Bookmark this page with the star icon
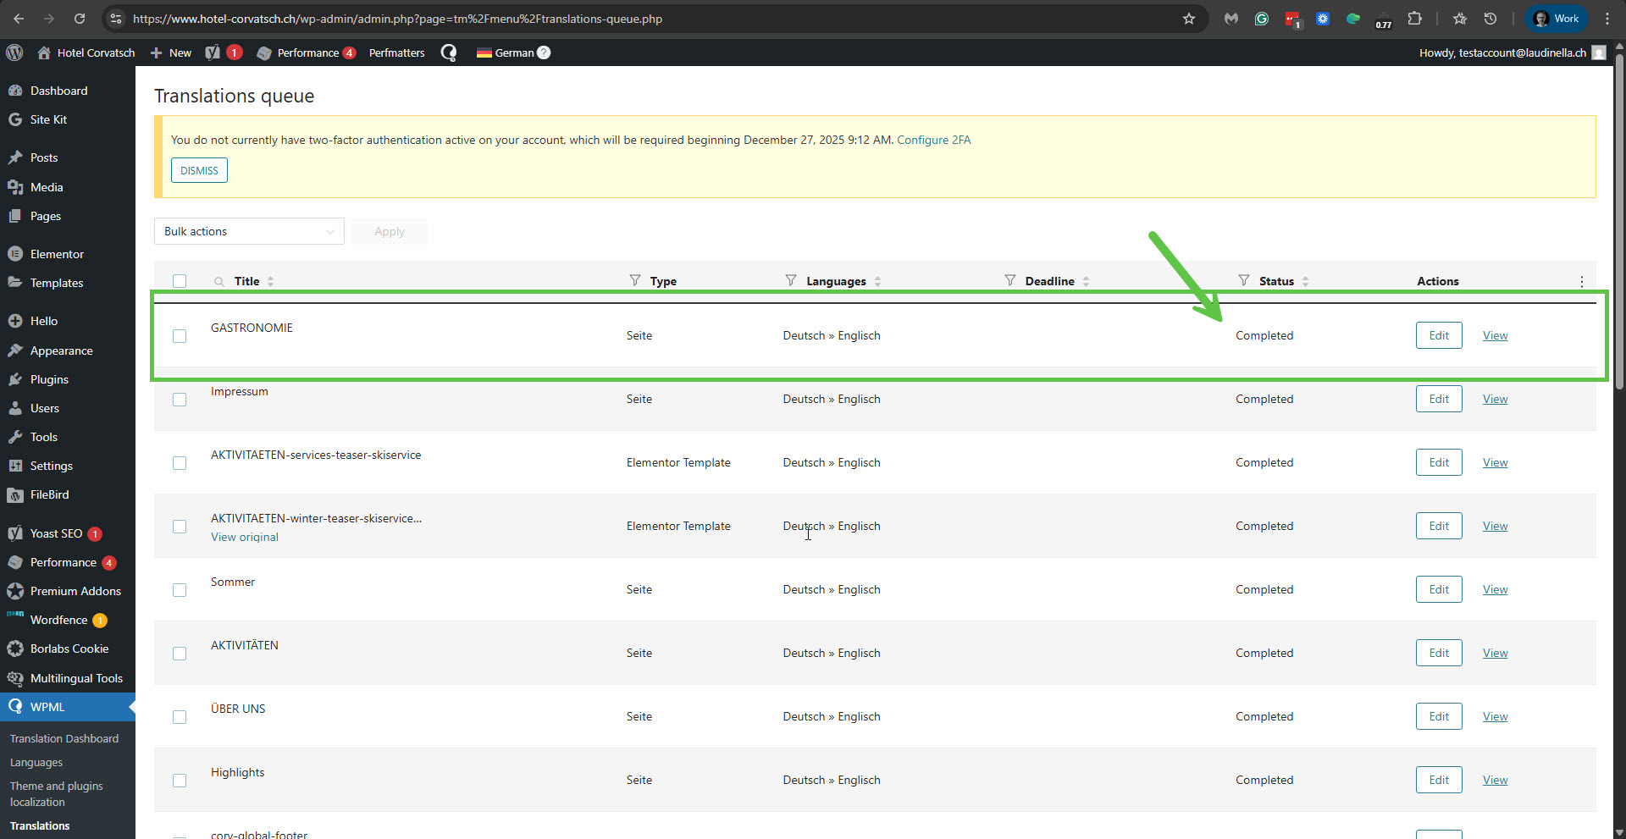1626x839 pixels. pos(1189,19)
